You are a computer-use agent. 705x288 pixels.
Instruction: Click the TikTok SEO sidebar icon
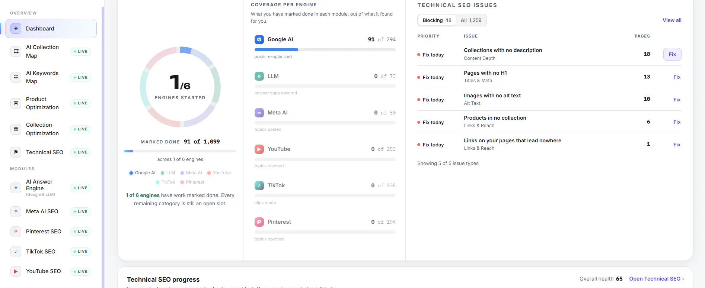click(x=16, y=252)
